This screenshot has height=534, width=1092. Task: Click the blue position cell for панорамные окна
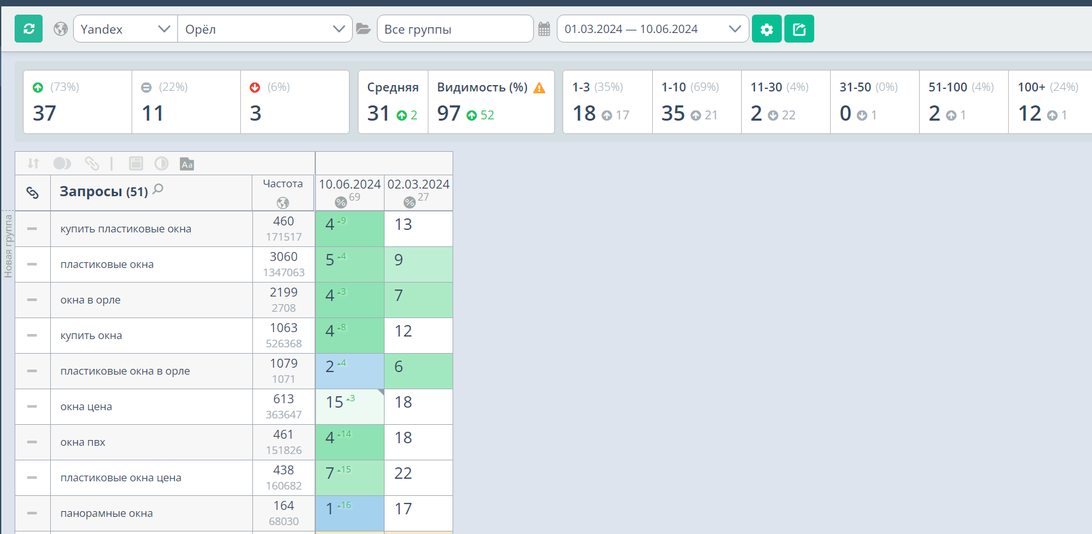(x=350, y=513)
